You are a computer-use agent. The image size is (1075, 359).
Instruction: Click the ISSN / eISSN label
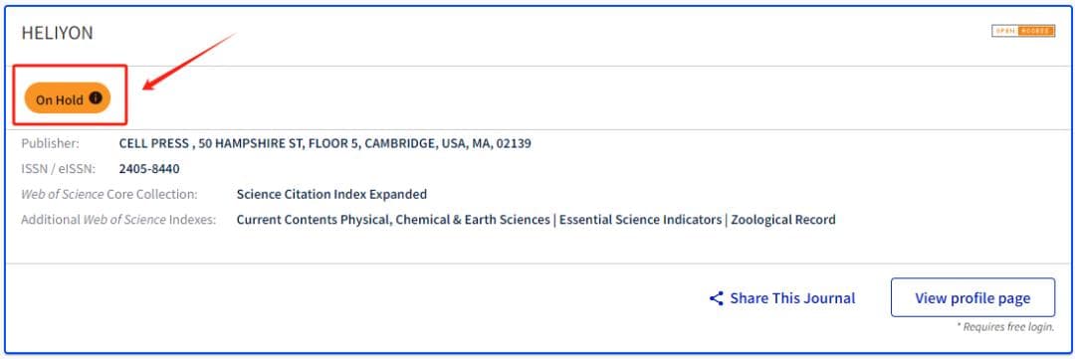[59, 169]
